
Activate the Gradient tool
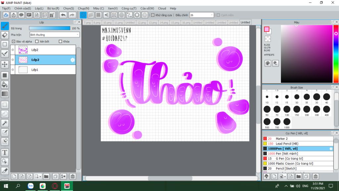[x=5, y=94]
